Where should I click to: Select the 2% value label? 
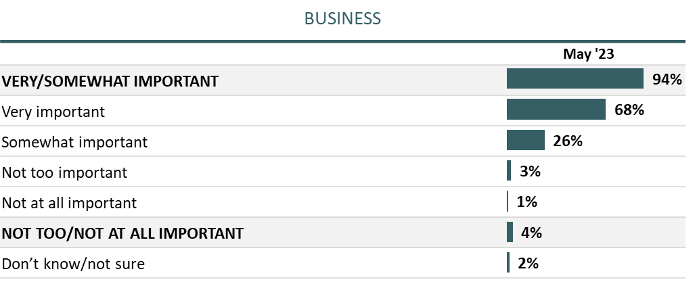(x=528, y=263)
